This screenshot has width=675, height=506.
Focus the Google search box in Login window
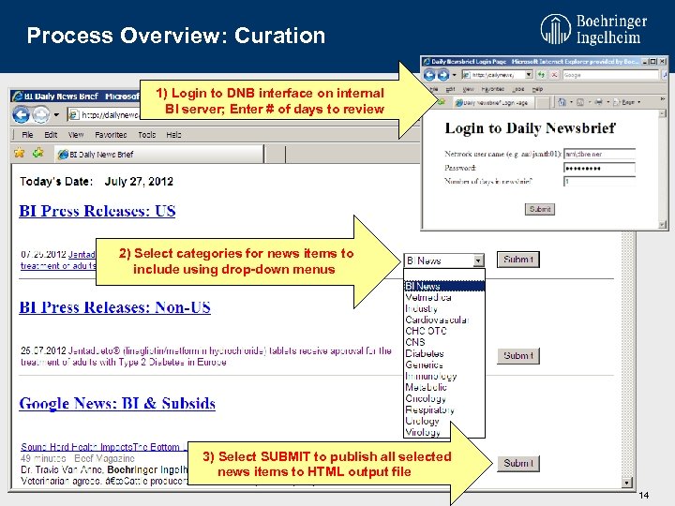(611, 75)
